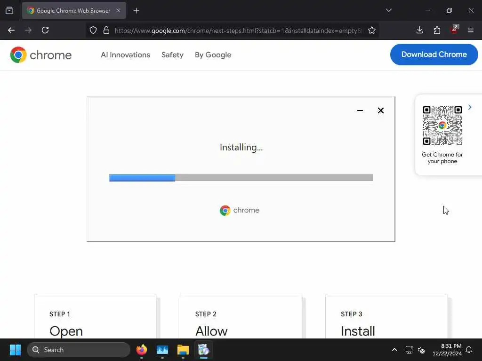Open the Firefox application menu

(471, 30)
